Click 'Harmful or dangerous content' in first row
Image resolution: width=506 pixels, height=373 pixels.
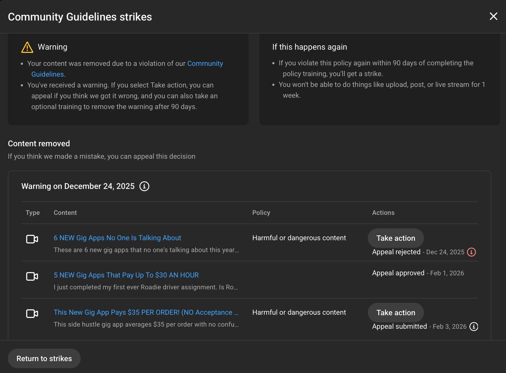pos(299,238)
